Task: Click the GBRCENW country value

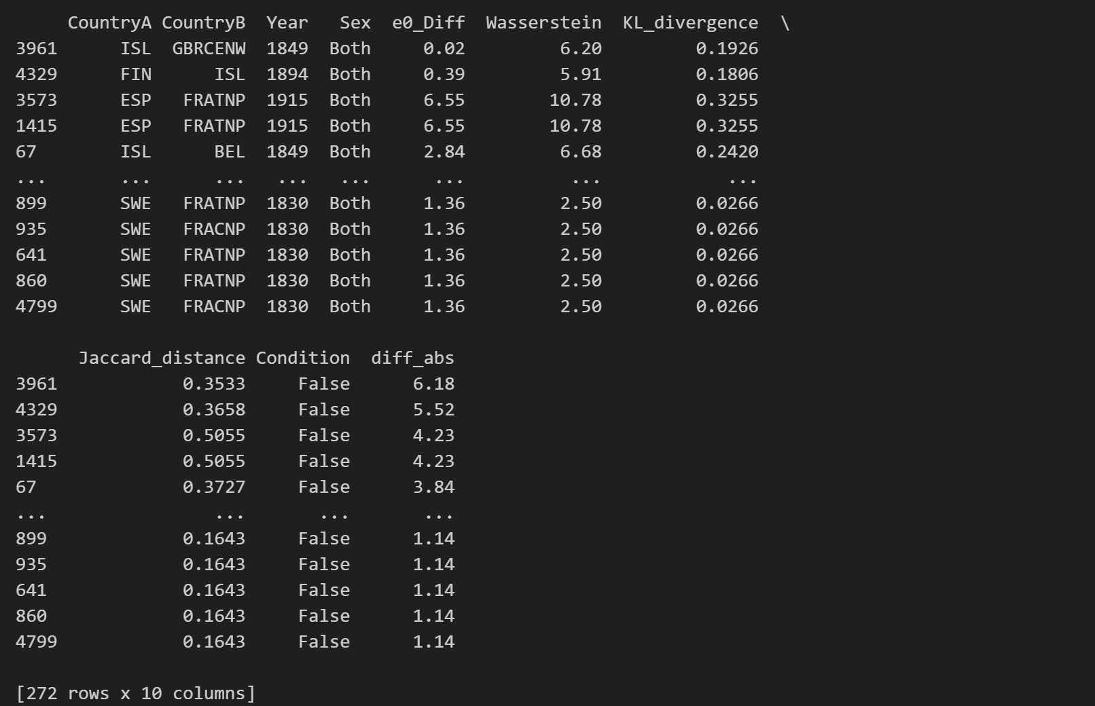Action: [x=209, y=49]
